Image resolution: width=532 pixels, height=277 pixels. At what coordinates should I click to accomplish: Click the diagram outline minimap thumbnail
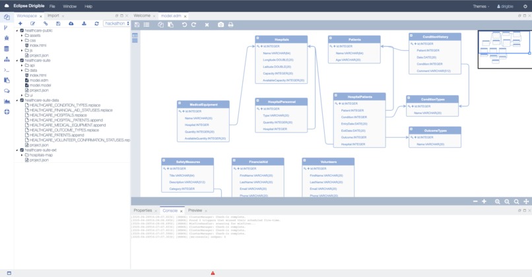[x=504, y=49]
